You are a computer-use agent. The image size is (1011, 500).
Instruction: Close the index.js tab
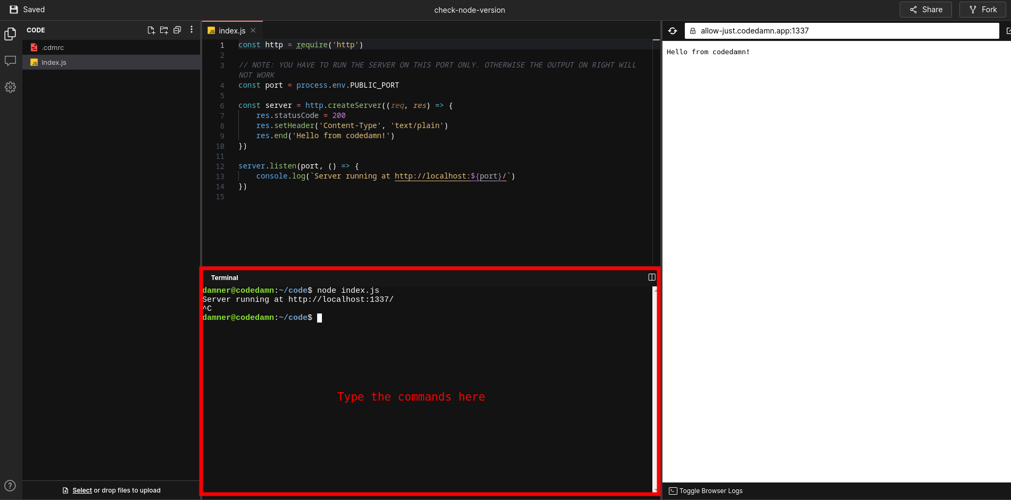tap(253, 30)
